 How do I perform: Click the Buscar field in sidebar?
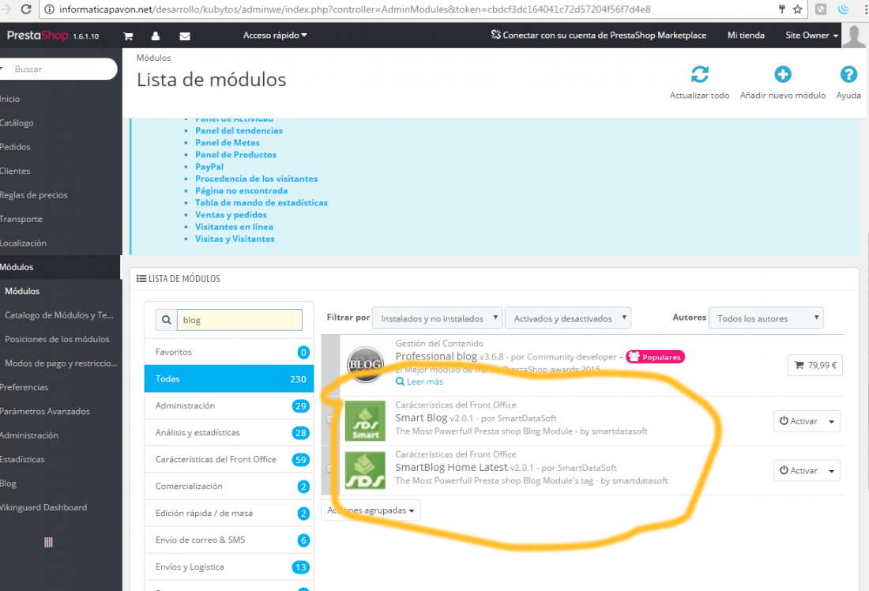pos(58,69)
